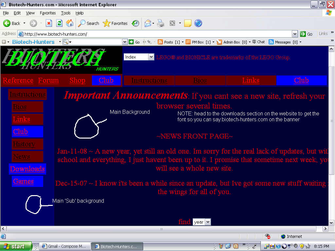
Task: Click the Print icon
Action: pyautogui.click(x=160, y=23)
